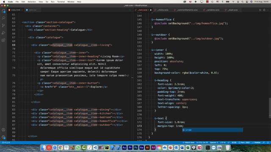Click Ln/Col cursor position in status bar
The image size is (271, 152).
pos(202,143)
